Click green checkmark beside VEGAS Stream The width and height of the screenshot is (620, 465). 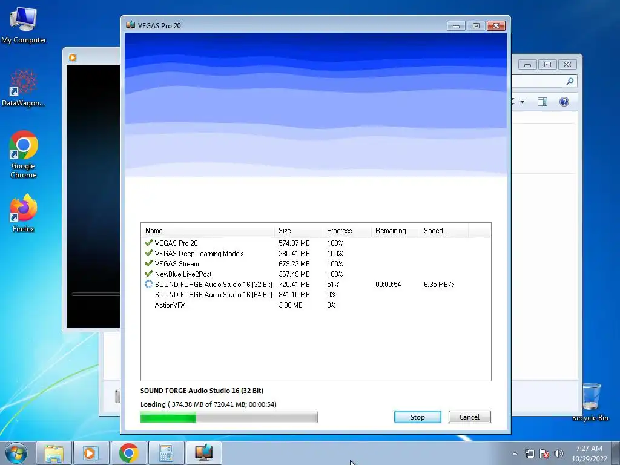tap(149, 263)
